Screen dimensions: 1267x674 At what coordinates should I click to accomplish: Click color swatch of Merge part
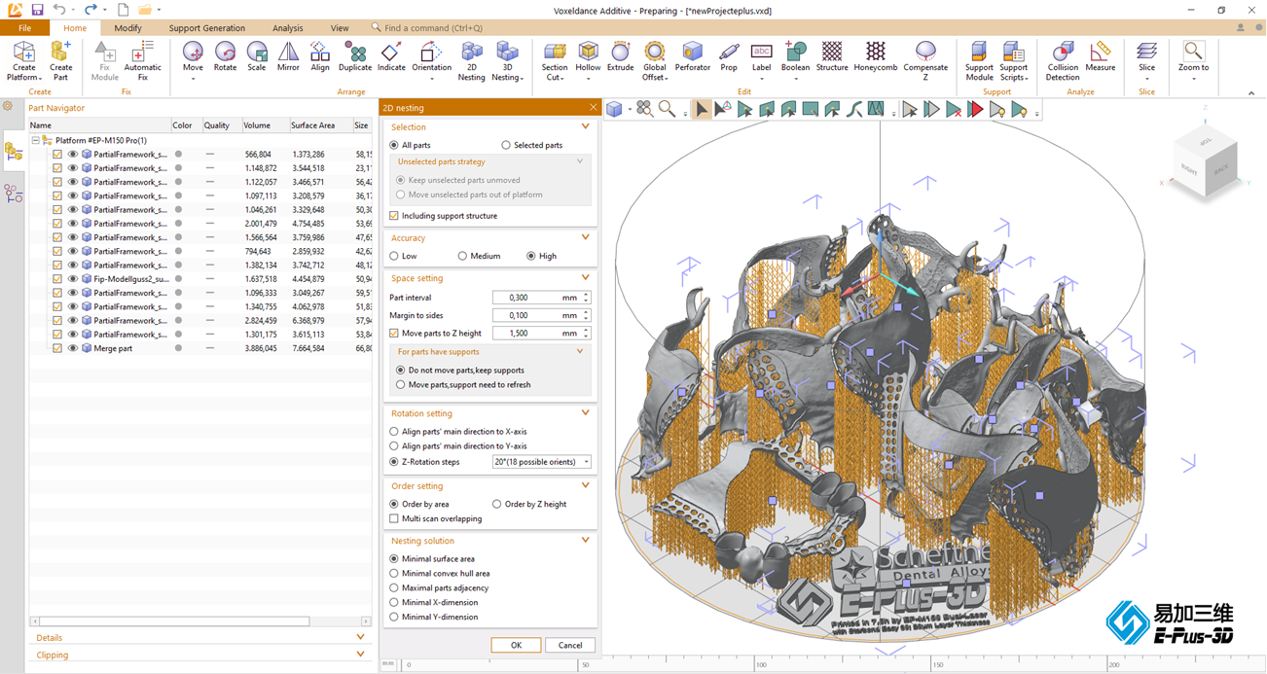178,348
